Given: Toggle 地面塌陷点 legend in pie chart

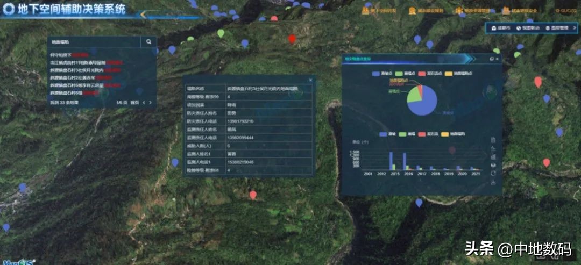Looking at the screenshot, I should pos(458,74).
